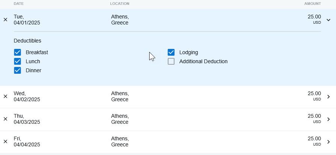Expand the Fri 04/04/2025 row

pyautogui.click(x=328, y=141)
